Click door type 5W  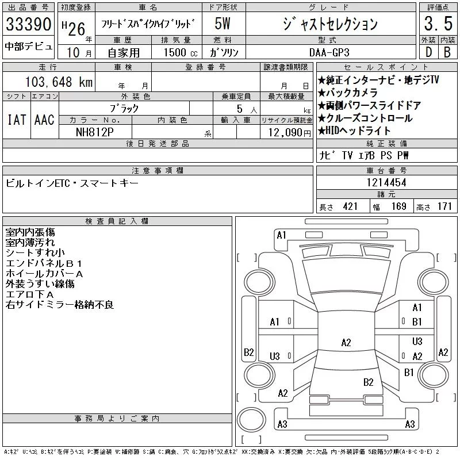(223, 24)
